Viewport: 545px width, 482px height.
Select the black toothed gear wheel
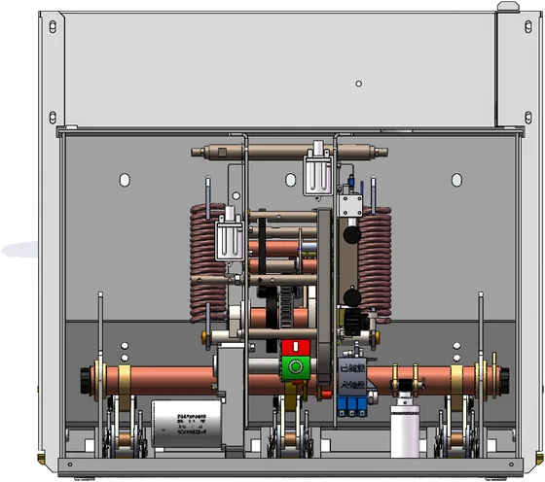click(286, 307)
